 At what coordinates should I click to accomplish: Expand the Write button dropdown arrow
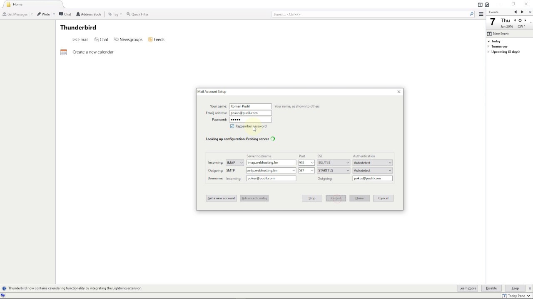(54, 14)
